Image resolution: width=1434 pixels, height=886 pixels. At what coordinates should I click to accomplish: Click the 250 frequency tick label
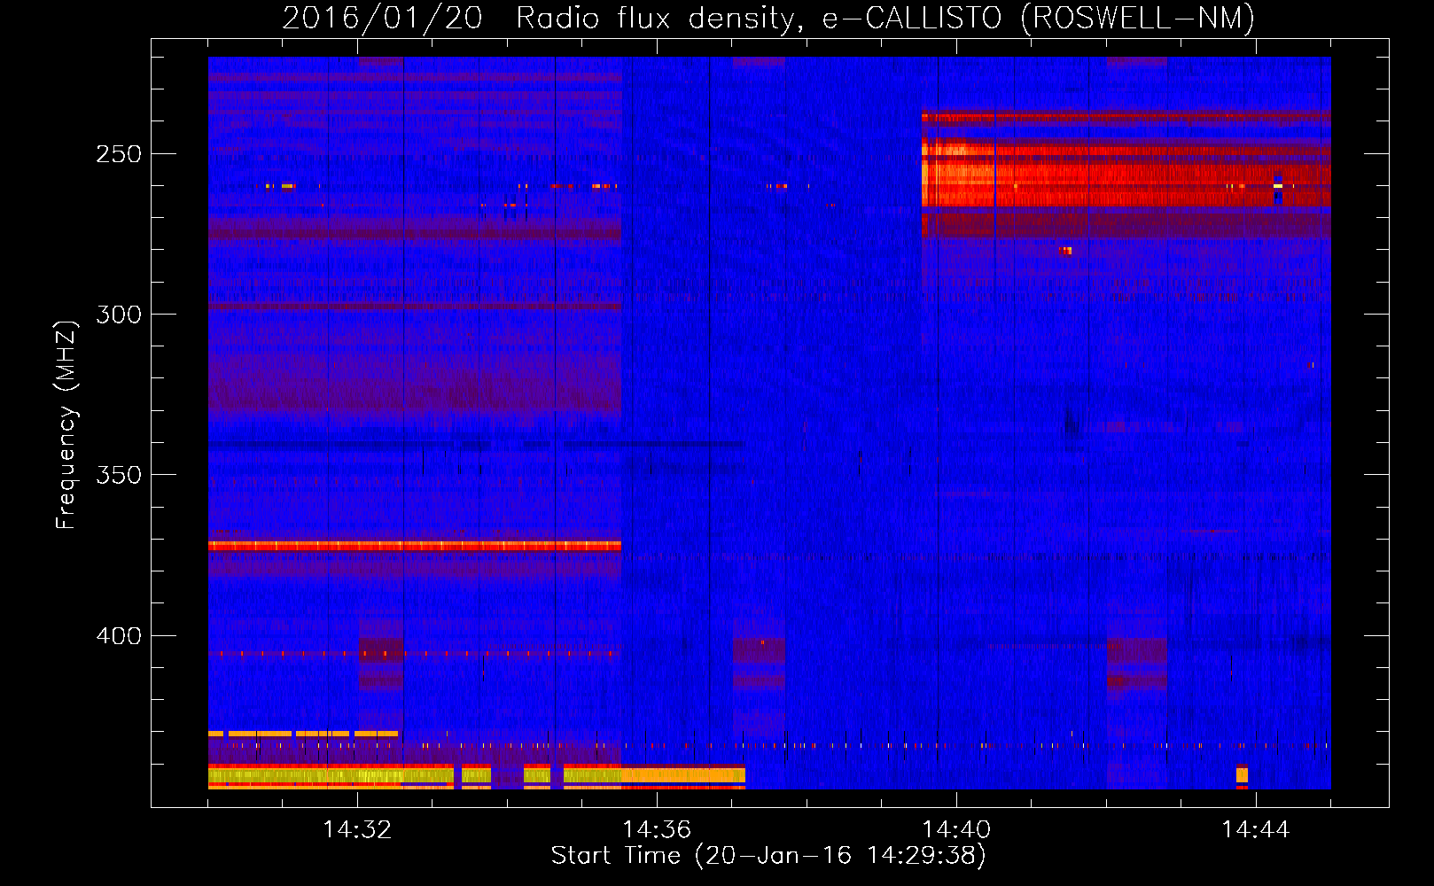[119, 154]
